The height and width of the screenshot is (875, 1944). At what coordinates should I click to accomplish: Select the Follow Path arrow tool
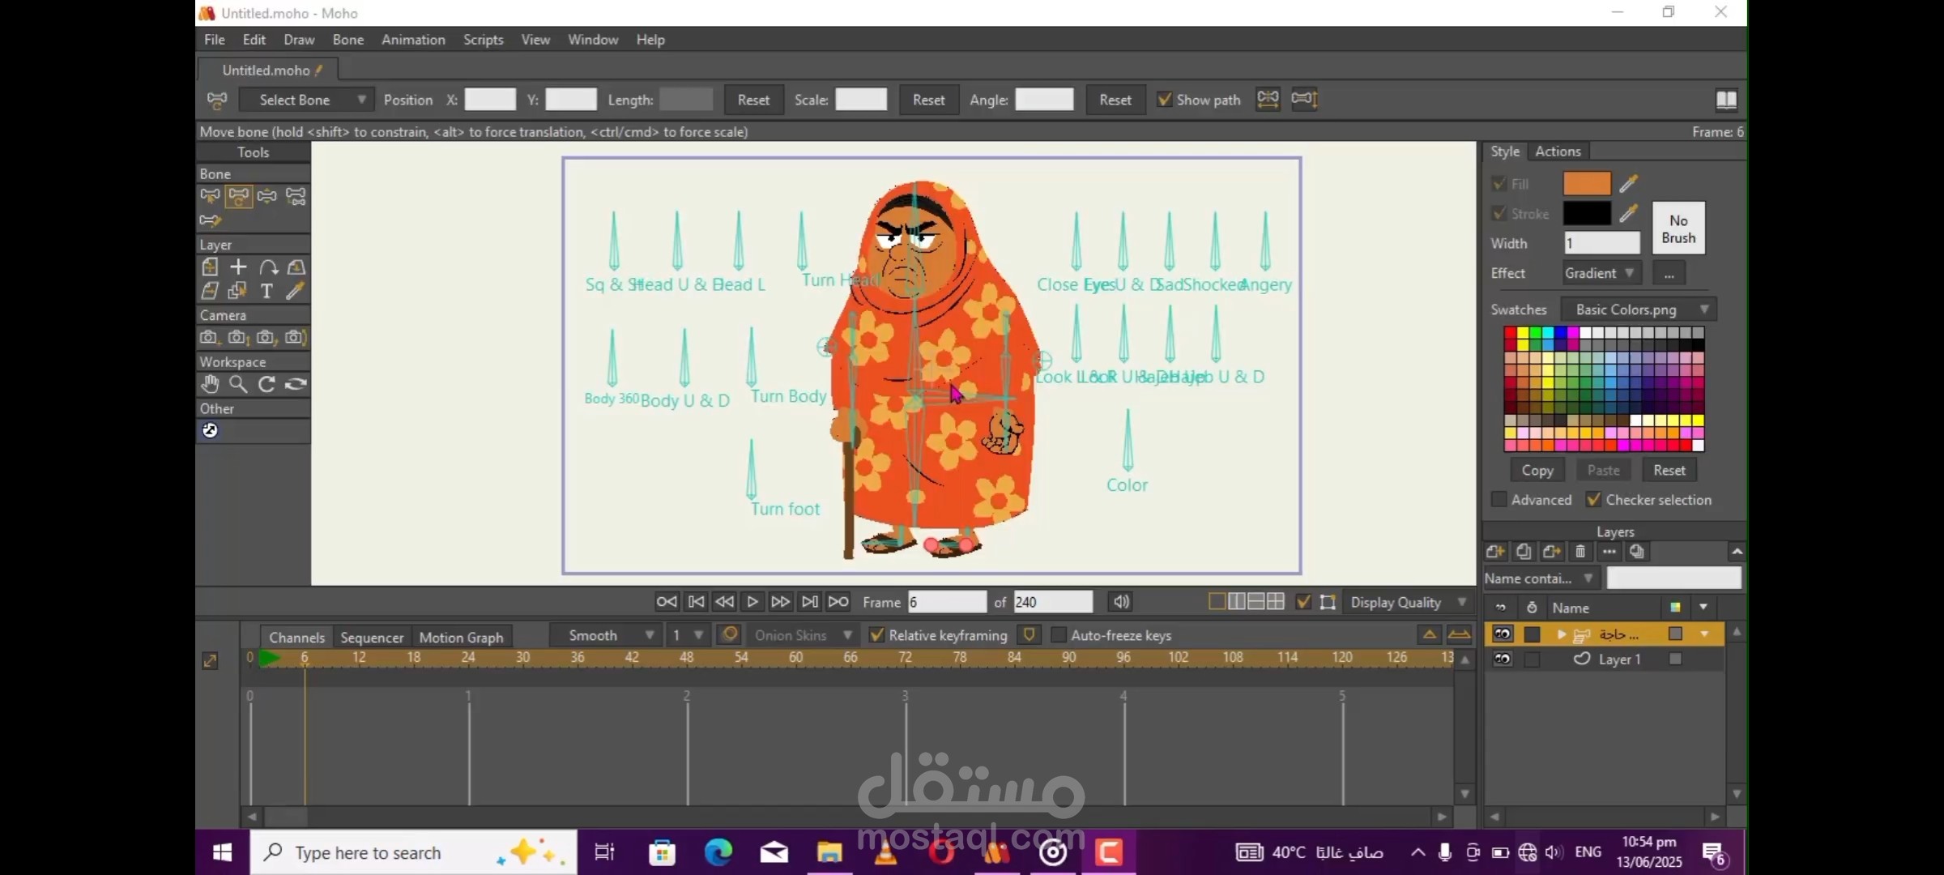pos(267,267)
